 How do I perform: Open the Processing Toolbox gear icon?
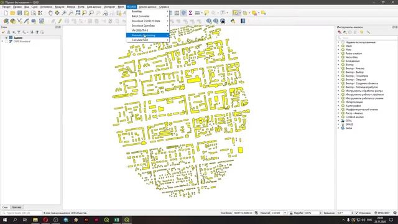click(183, 13)
